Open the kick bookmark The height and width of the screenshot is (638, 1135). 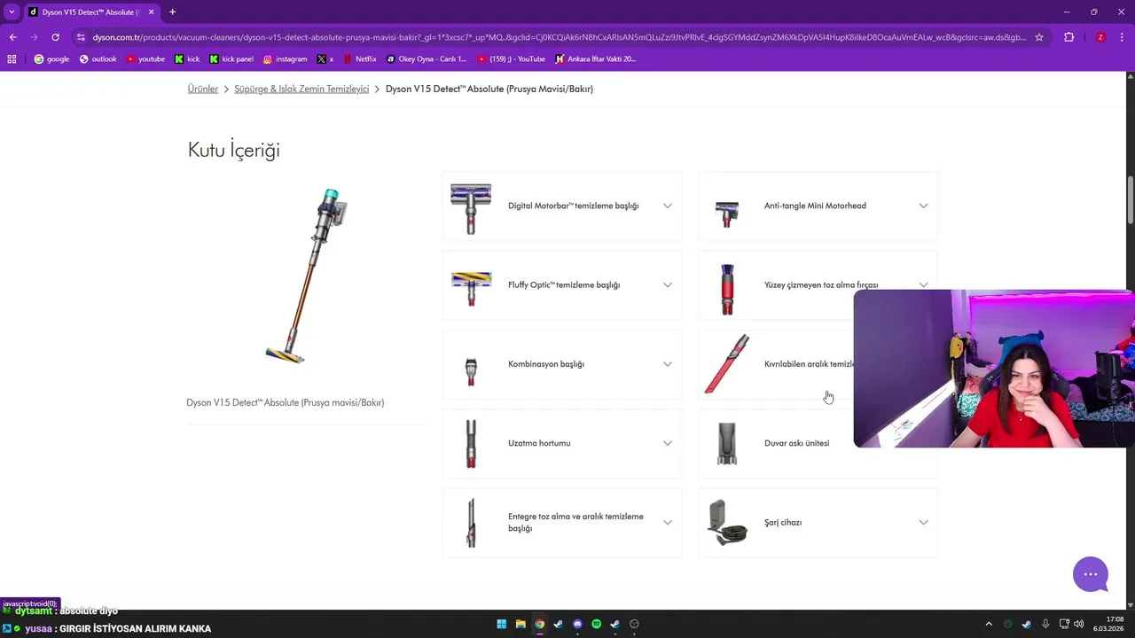187,59
